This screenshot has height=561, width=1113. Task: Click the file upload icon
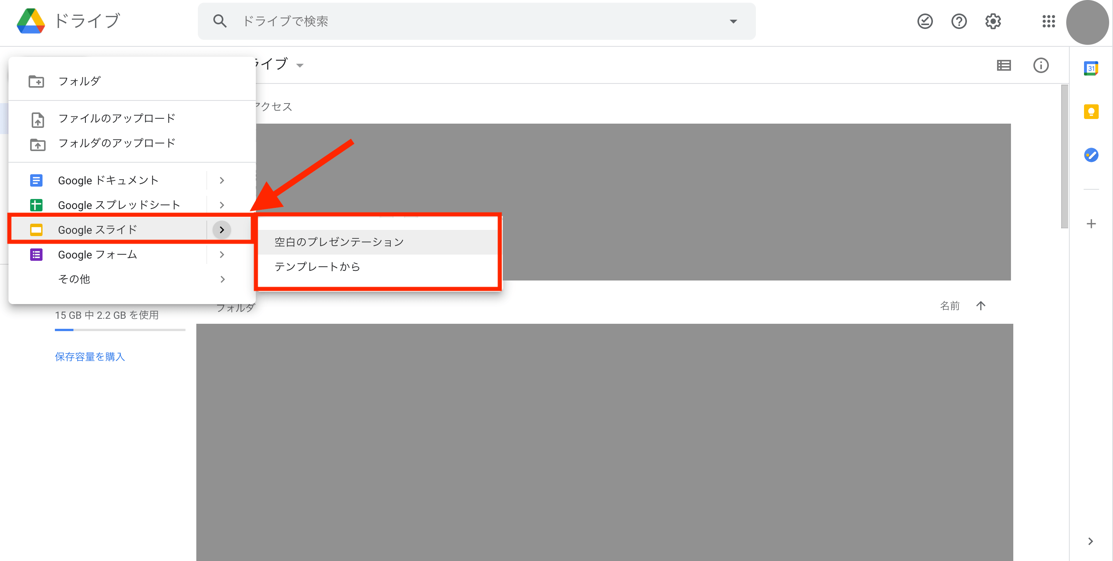click(x=37, y=120)
